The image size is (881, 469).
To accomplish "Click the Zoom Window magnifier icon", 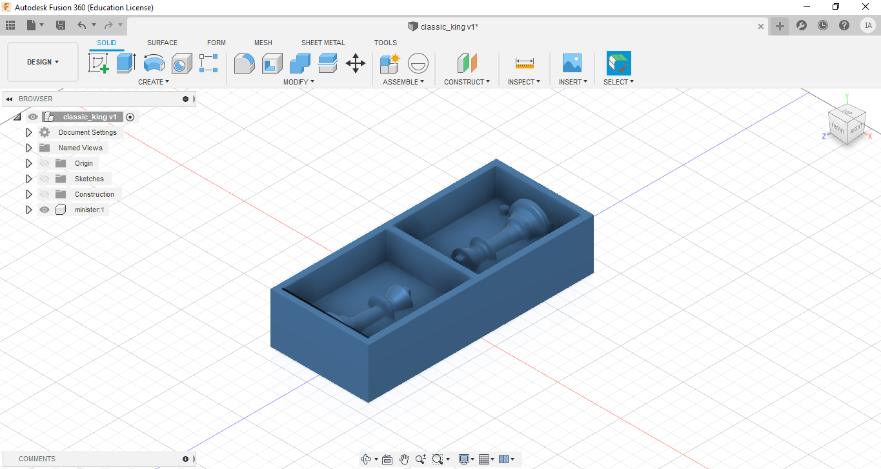I will click(438, 459).
